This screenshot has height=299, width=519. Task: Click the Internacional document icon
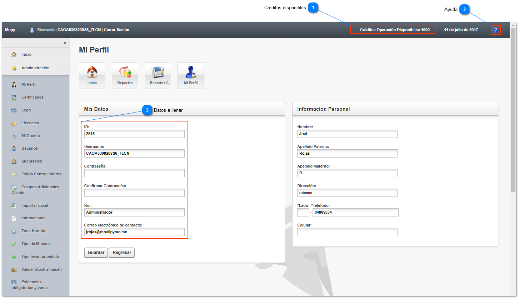pyautogui.click(x=14, y=218)
